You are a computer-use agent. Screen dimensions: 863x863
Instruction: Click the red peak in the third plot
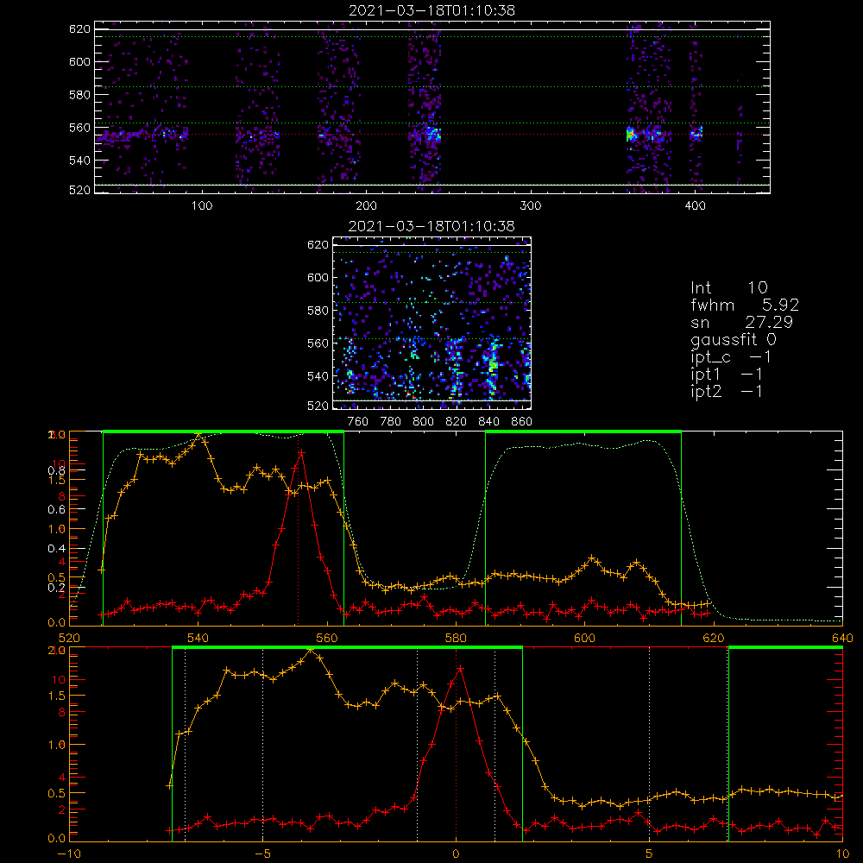pos(301,452)
